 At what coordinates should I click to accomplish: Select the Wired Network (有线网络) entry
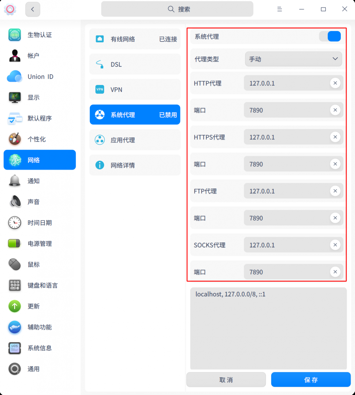pyautogui.click(x=135, y=39)
